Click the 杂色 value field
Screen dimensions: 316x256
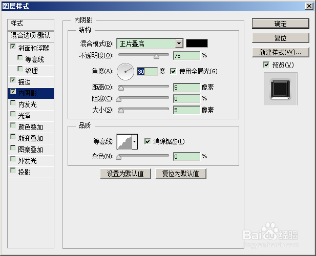pos(186,157)
